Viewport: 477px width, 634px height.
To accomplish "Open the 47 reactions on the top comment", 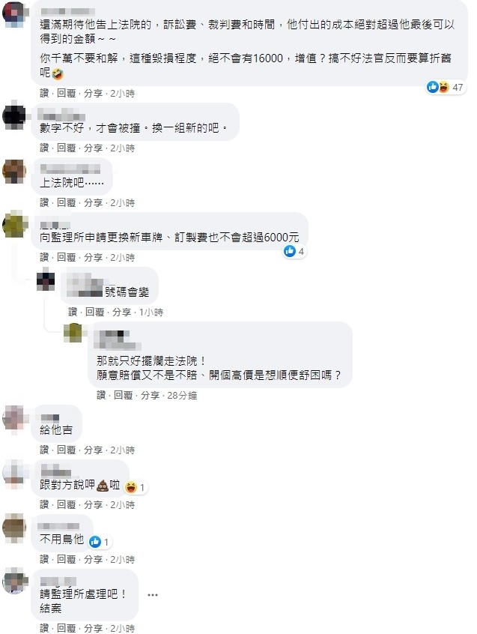I will 445,87.
